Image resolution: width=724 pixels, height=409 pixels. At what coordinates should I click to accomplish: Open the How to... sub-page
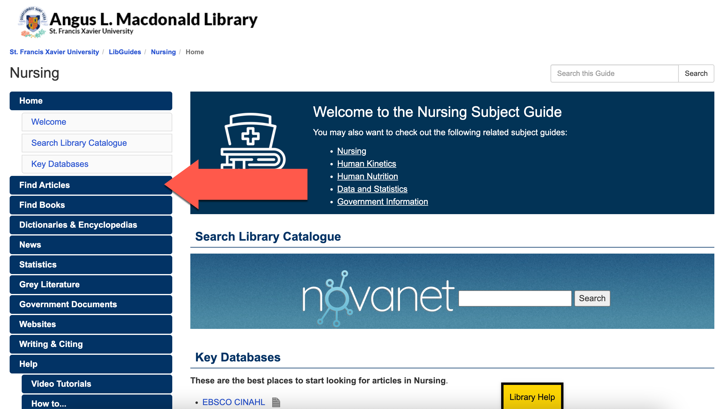point(97,402)
